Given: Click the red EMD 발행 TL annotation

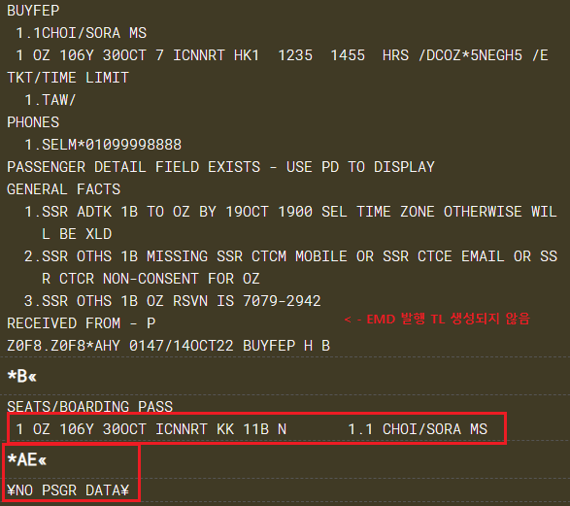Looking at the screenshot, I should tap(437, 320).
